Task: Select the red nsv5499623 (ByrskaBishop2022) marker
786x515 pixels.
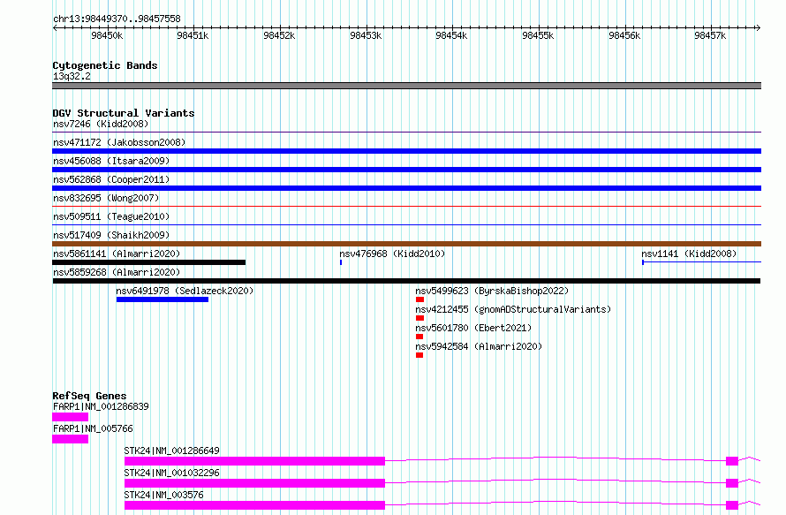Action: (420, 299)
